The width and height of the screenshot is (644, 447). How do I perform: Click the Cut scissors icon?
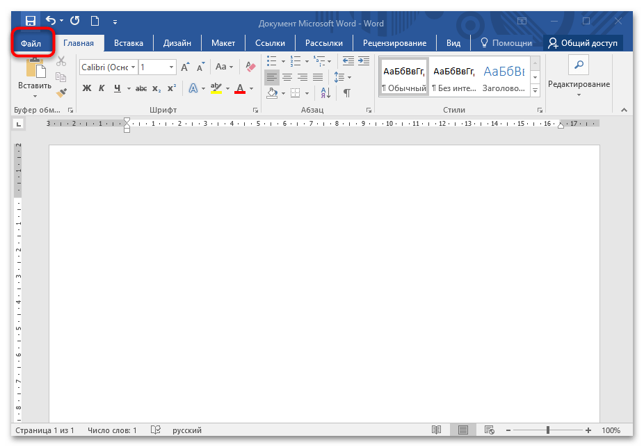tap(61, 61)
